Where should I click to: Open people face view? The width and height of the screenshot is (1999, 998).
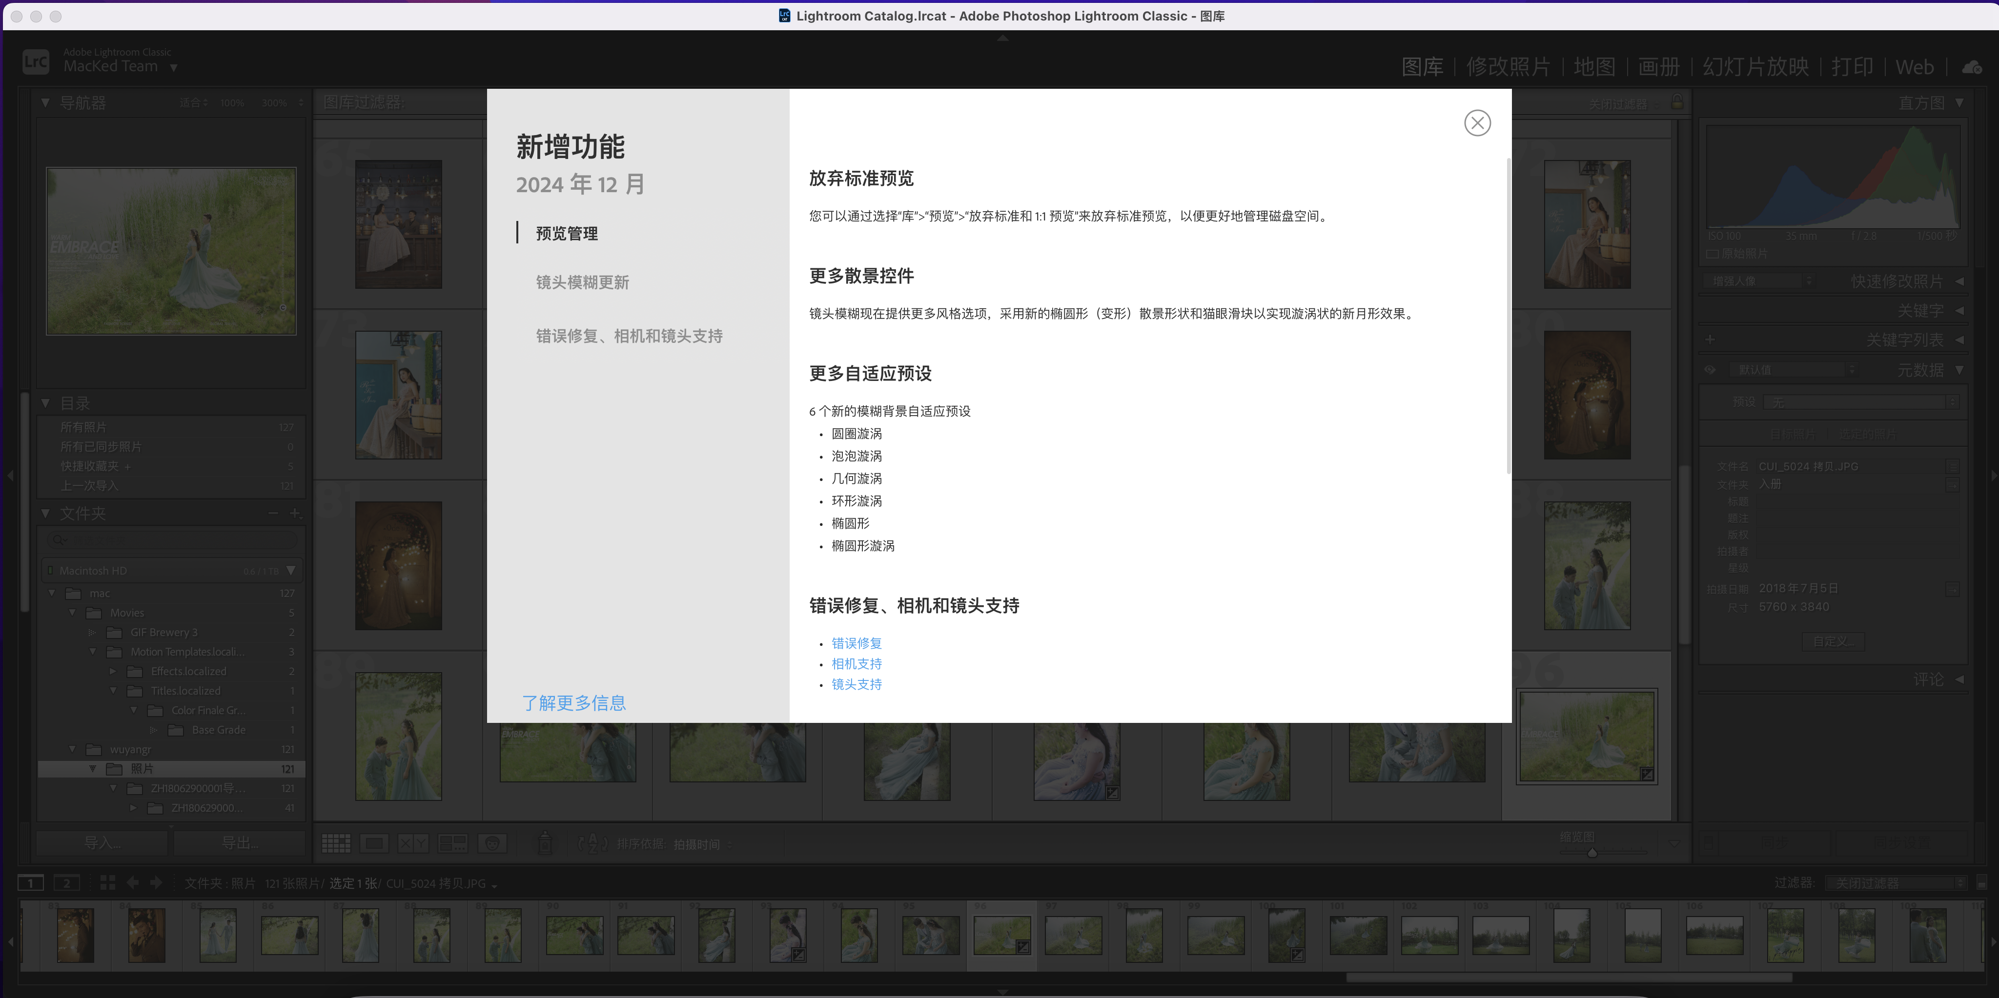492,843
